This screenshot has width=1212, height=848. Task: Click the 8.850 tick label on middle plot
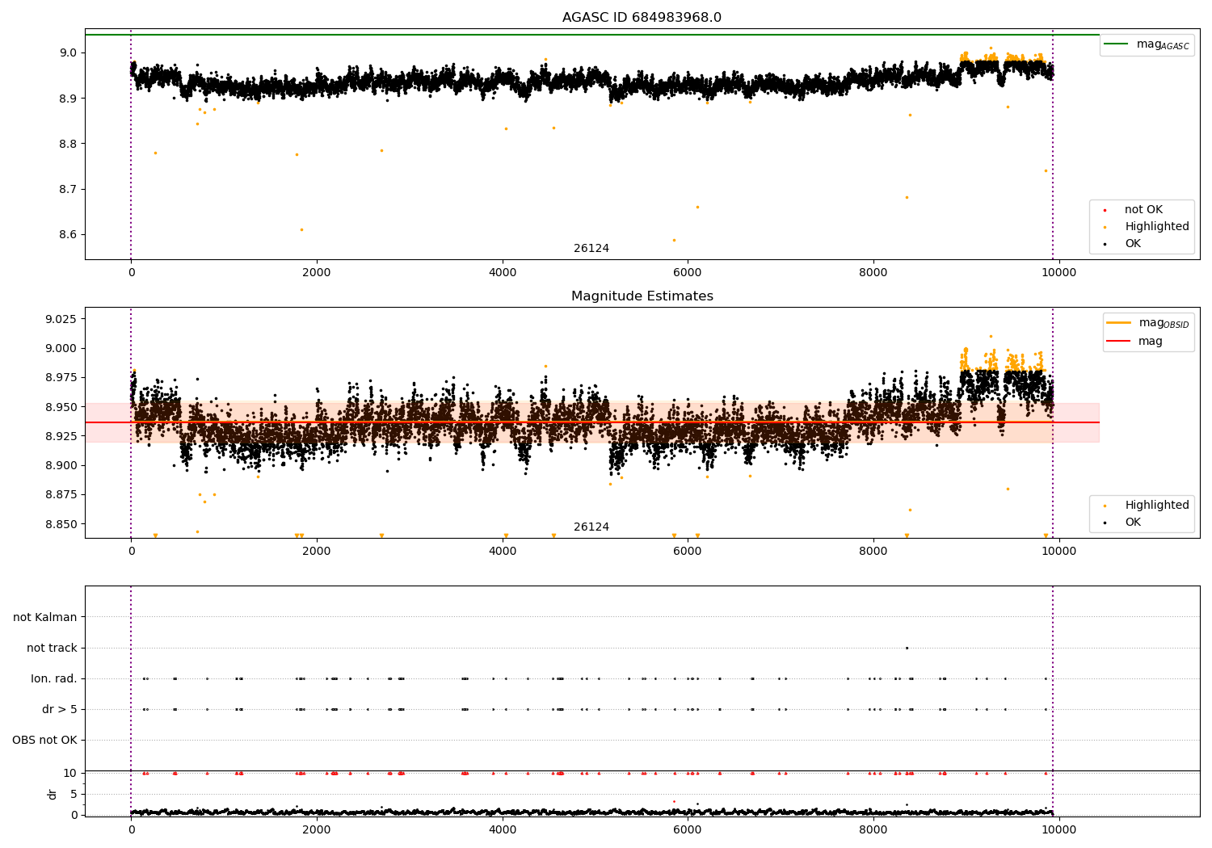pyautogui.click(x=61, y=524)
